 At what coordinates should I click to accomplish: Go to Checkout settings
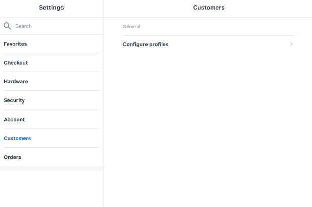point(16,63)
